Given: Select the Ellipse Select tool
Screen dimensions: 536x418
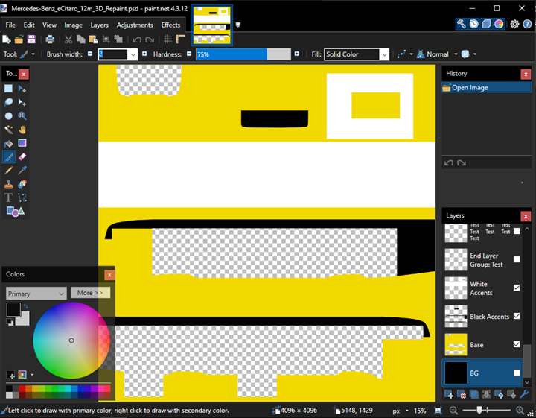Looking at the screenshot, I should point(8,116).
